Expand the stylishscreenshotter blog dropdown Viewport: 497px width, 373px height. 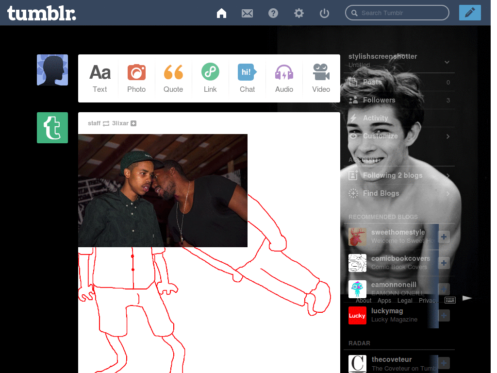point(447,62)
